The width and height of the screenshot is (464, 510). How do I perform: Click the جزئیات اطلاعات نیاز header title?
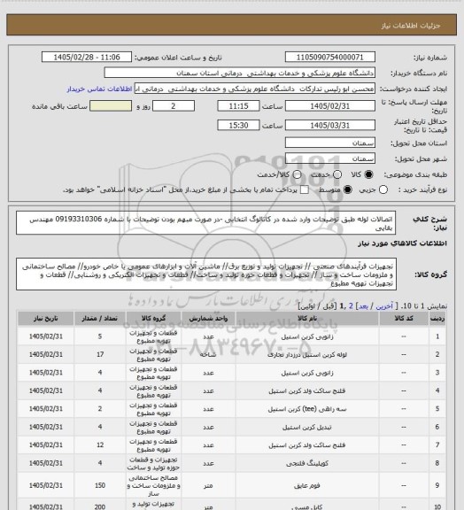(x=411, y=26)
